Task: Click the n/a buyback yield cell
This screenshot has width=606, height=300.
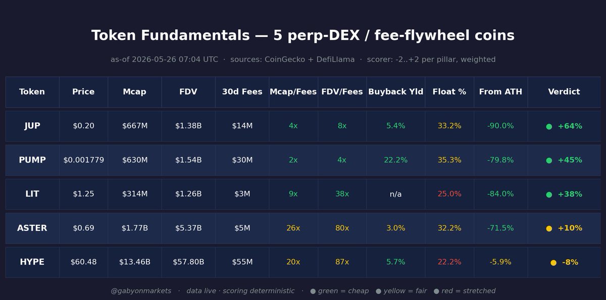Action: click(x=396, y=194)
